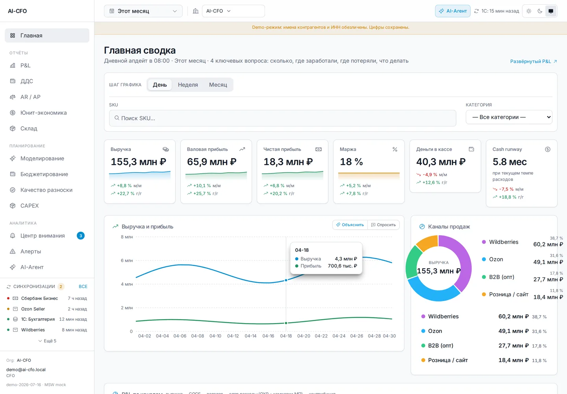Open the ДДС report icon
The image size is (567, 394).
[13, 81]
